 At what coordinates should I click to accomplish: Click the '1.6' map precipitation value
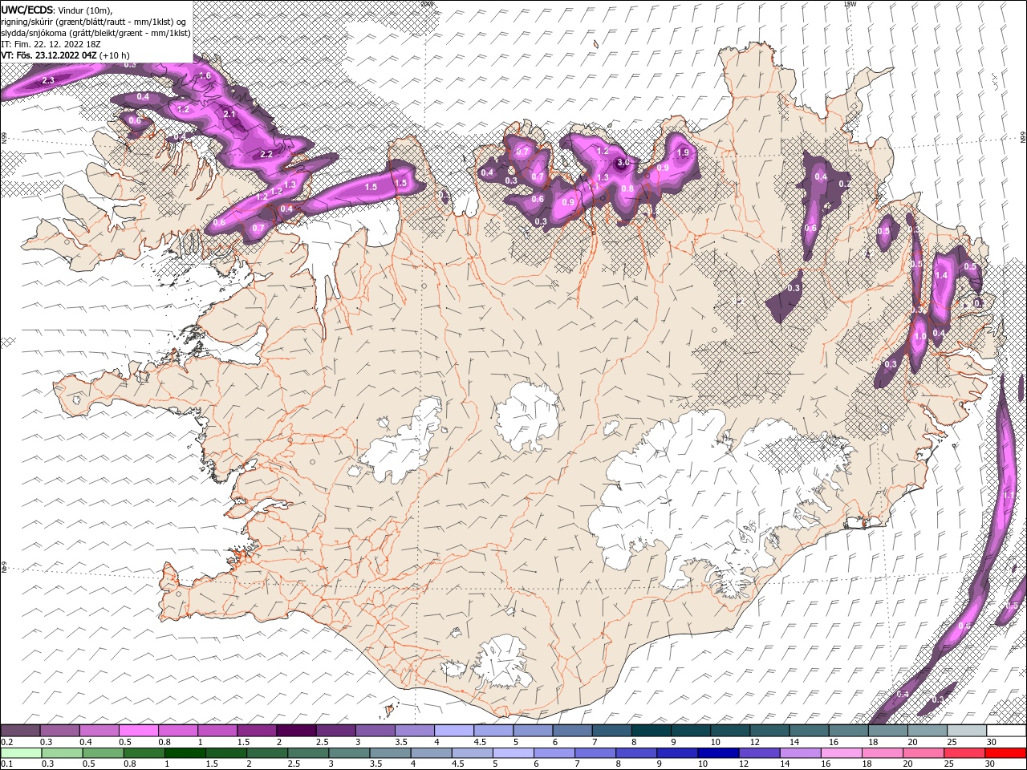[205, 75]
